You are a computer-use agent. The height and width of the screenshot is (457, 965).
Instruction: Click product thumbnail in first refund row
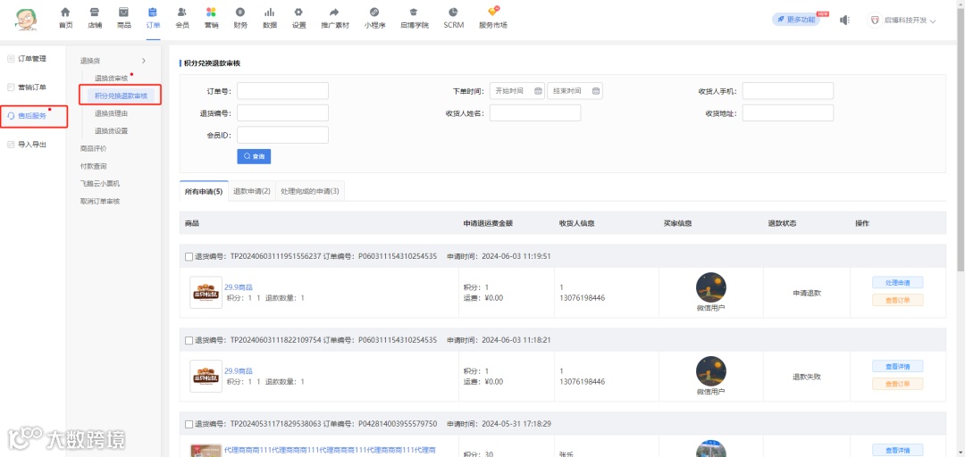[206, 293]
